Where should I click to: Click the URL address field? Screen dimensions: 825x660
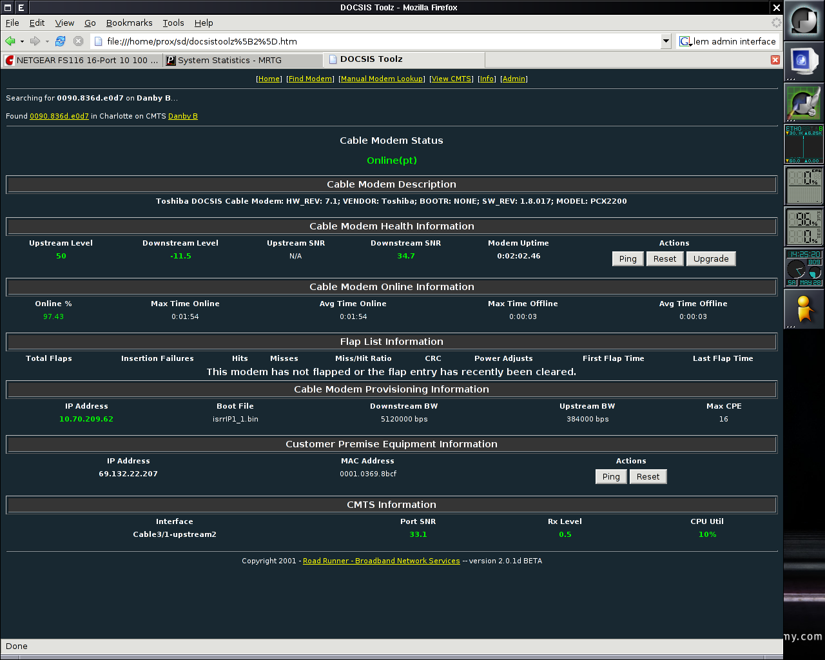[377, 41]
